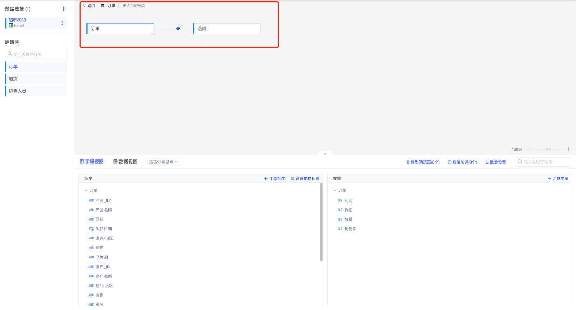Click the 返回 back link

pyautogui.click(x=89, y=6)
